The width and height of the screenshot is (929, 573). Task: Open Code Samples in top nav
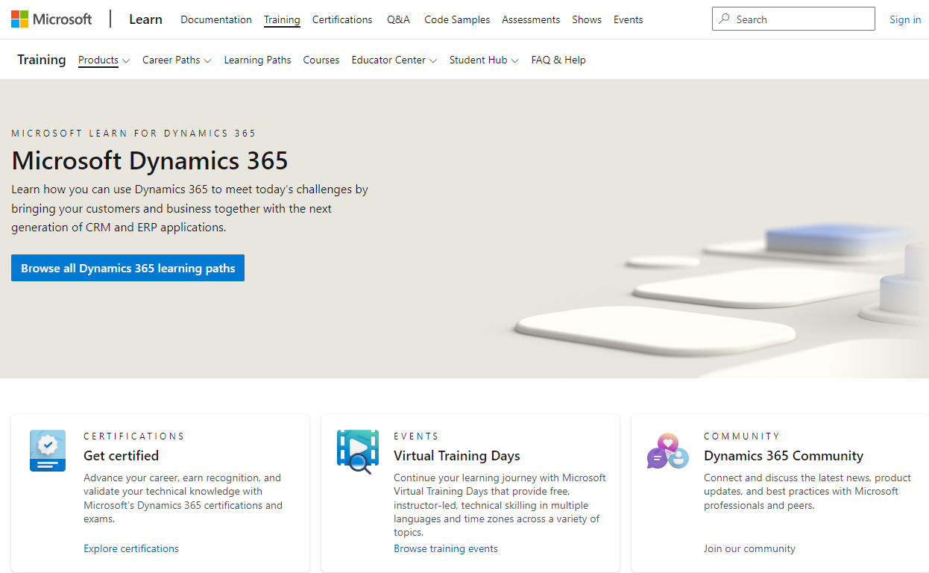457,20
